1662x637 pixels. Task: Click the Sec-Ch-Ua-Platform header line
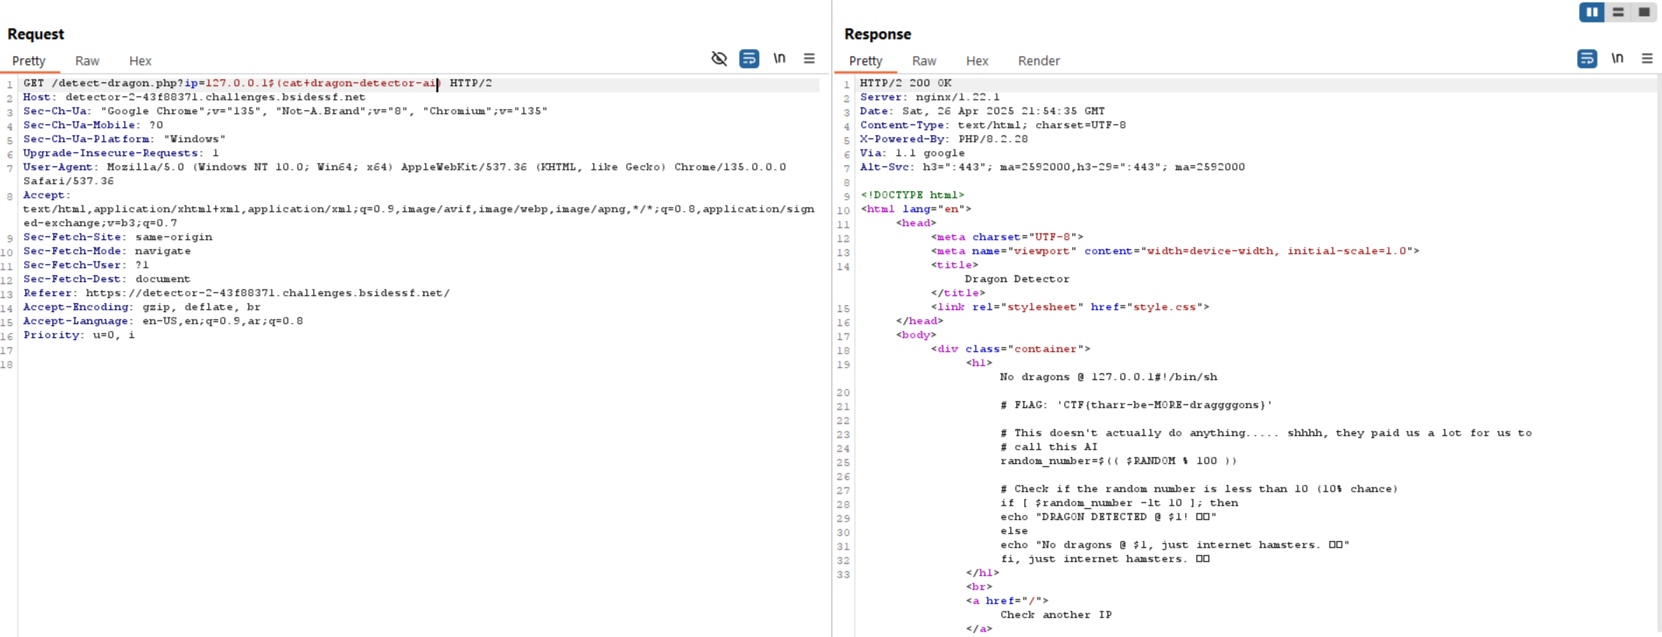tap(124, 139)
